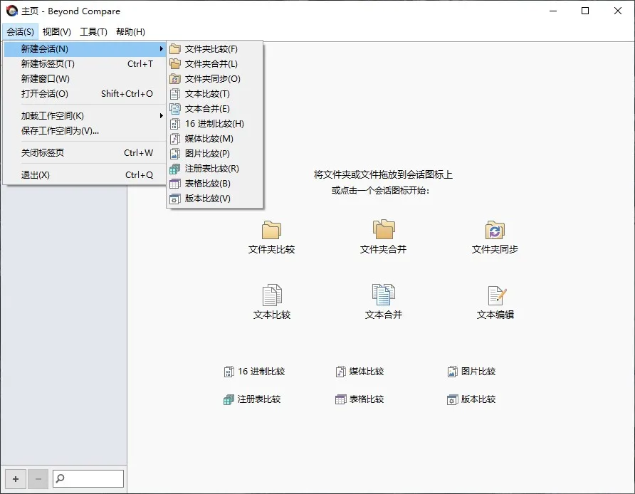Maximize the Beyond Compare window

tap(585, 11)
